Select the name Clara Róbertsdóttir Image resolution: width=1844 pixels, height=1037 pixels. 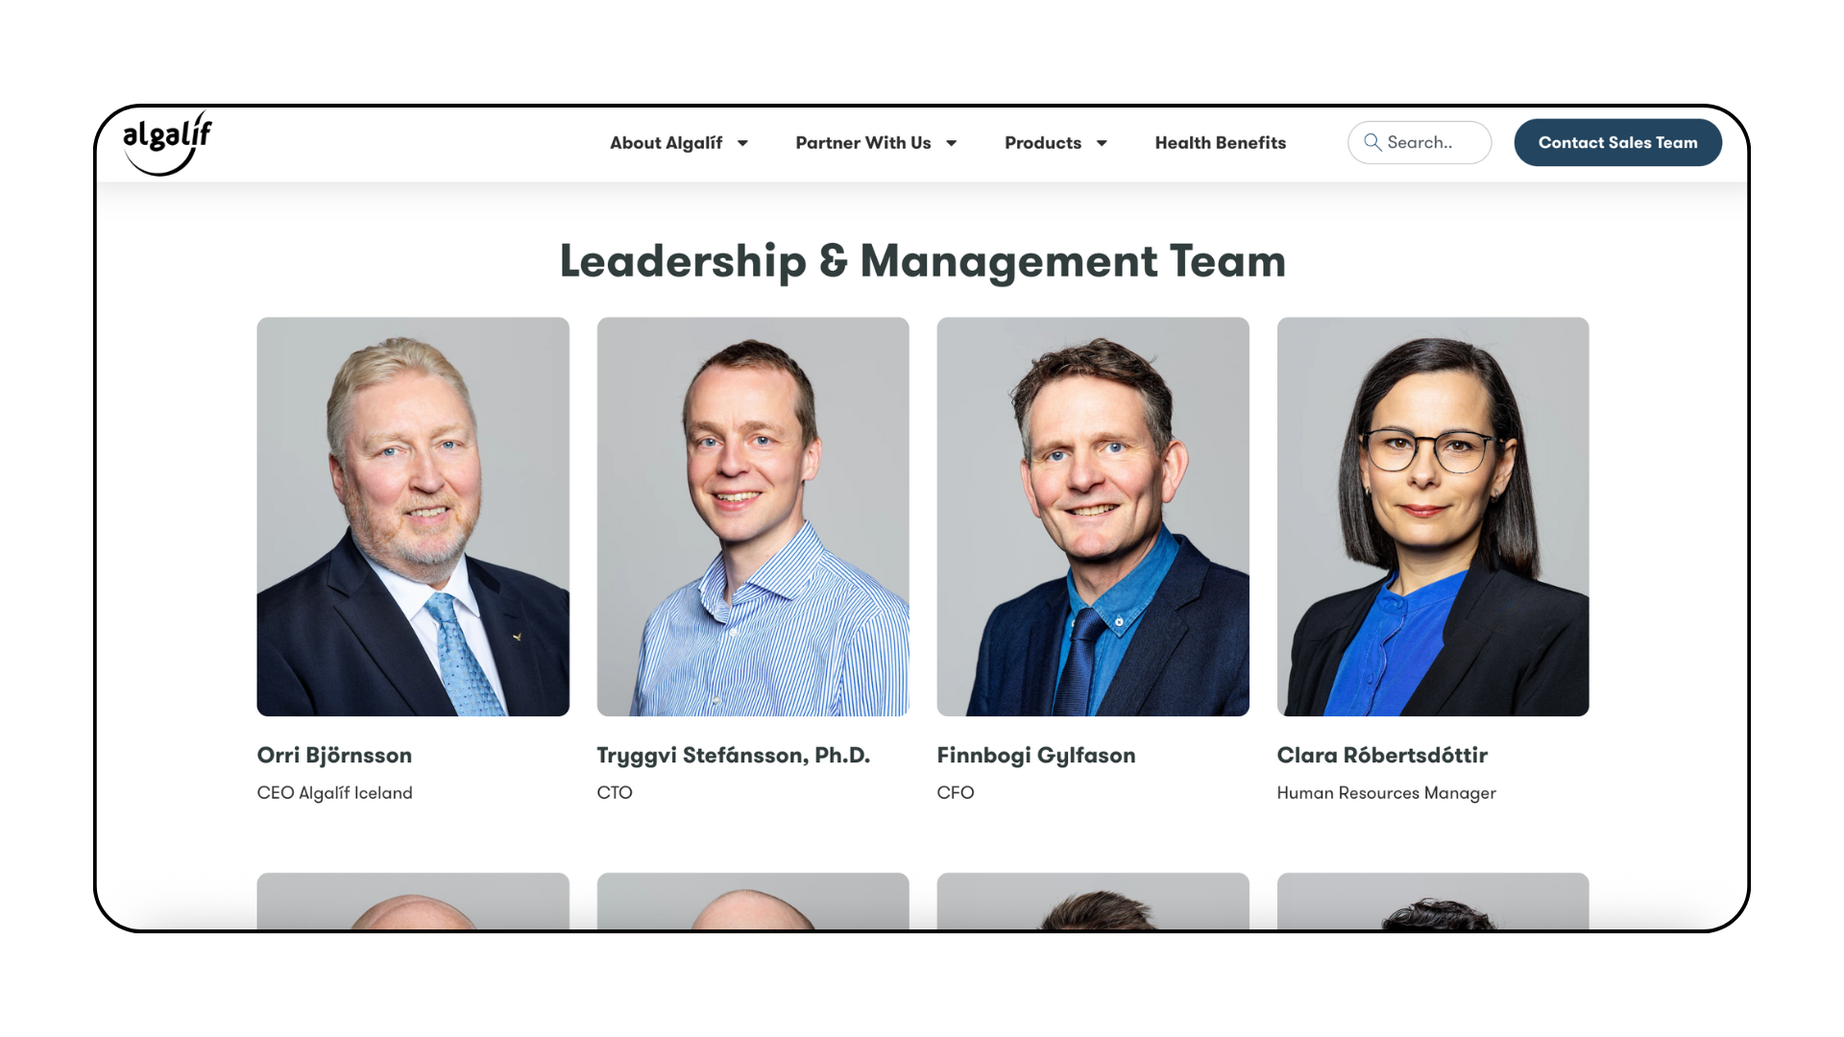[x=1382, y=756]
